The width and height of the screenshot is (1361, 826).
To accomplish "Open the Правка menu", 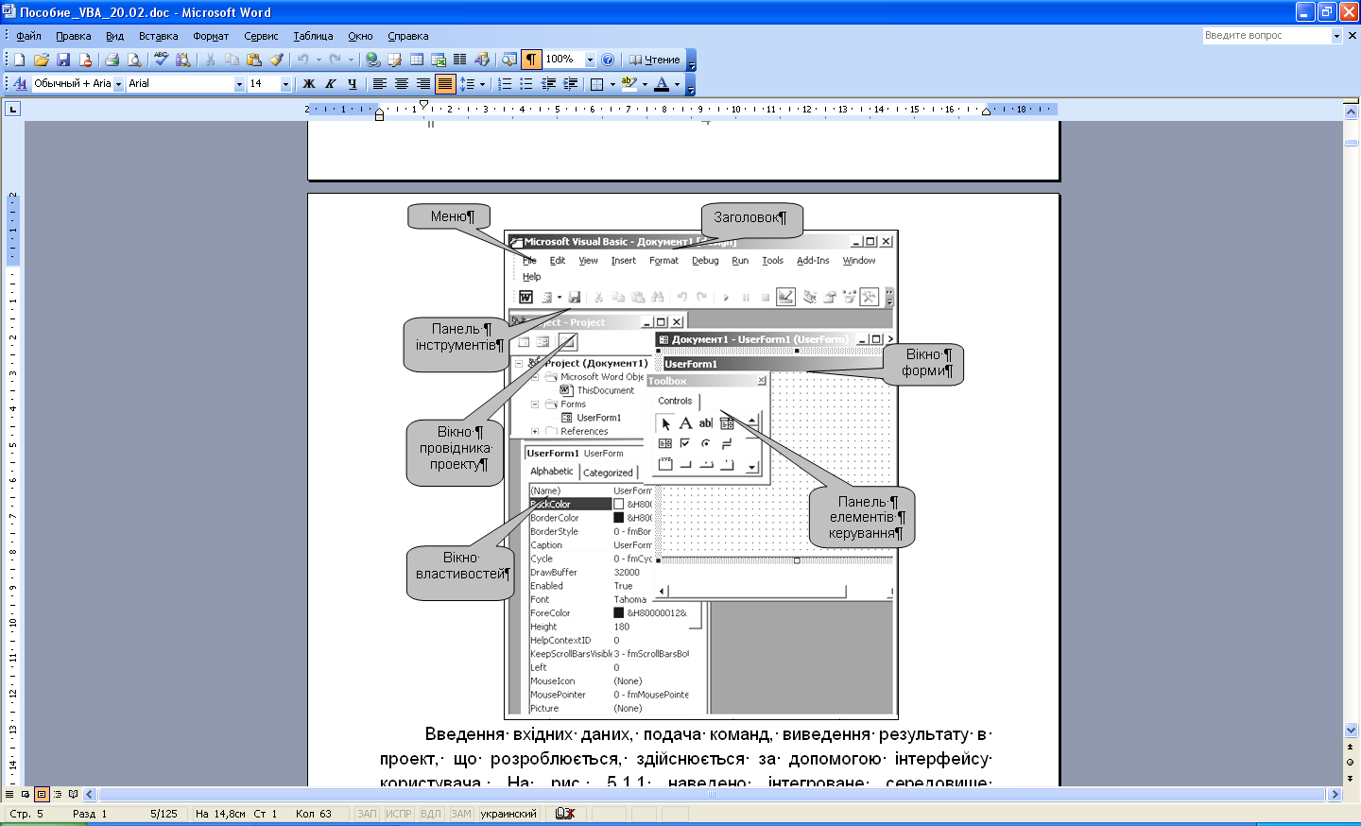I will point(73,36).
